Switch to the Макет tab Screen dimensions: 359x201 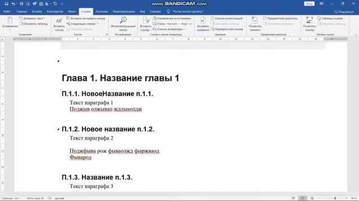click(x=72, y=11)
